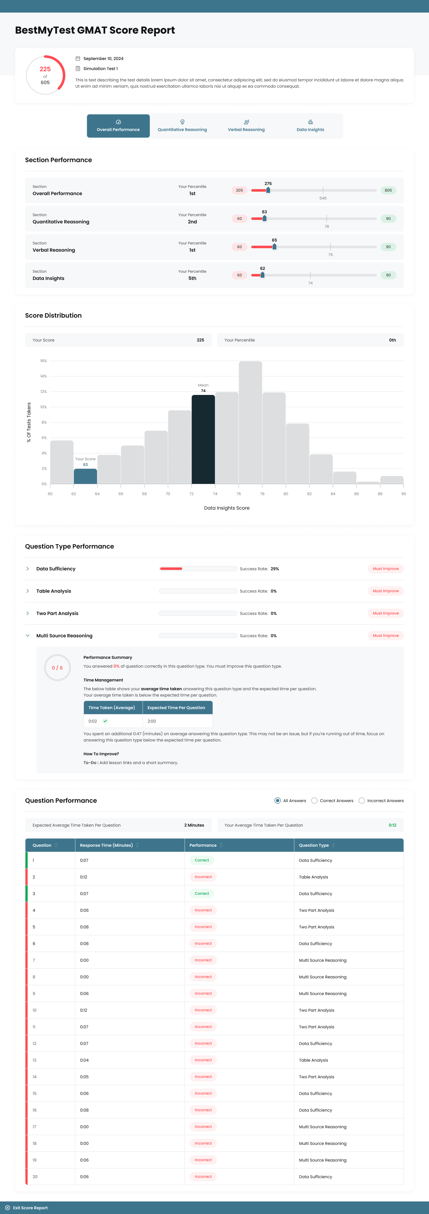This screenshot has height=1214, width=429.
Task: Click the Verbal Reasoning slider marker at 65
Action: point(274,246)
